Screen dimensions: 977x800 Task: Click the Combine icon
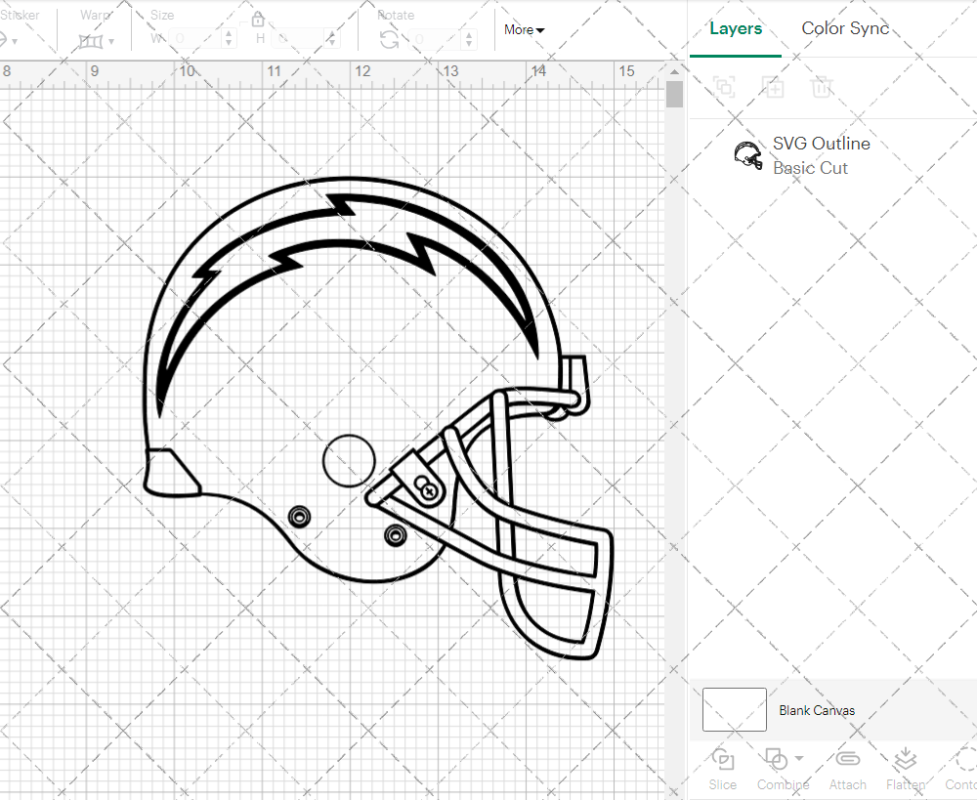coord(777,770)
